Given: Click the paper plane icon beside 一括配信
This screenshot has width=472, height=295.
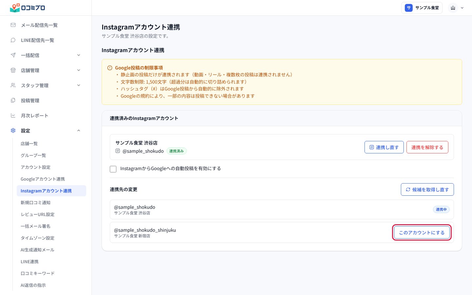Looking at the screenshot, I should pyautogui.click(x=13, y=55).
